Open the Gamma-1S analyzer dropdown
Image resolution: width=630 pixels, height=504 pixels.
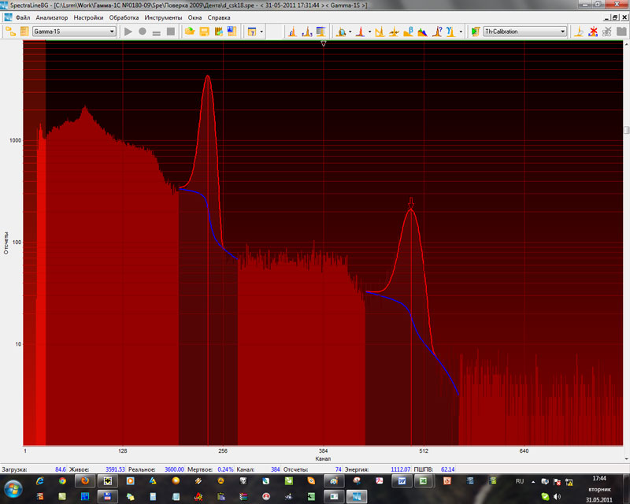pyautogui.click(x=112, y=31)
